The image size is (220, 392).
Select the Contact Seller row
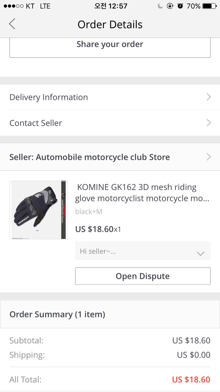point(36,123)
